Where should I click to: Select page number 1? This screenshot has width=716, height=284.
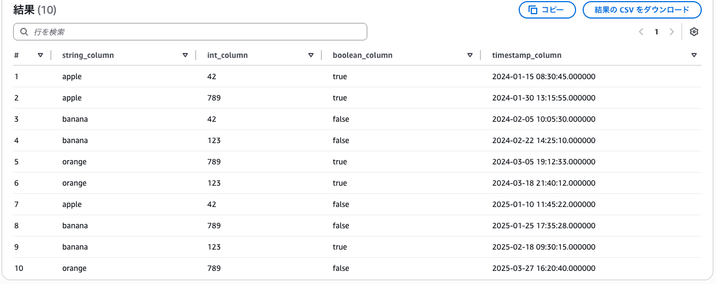(x=656, y=32)
